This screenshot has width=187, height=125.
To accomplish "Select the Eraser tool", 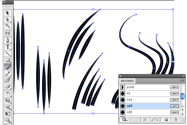I will tap(8, 86).
